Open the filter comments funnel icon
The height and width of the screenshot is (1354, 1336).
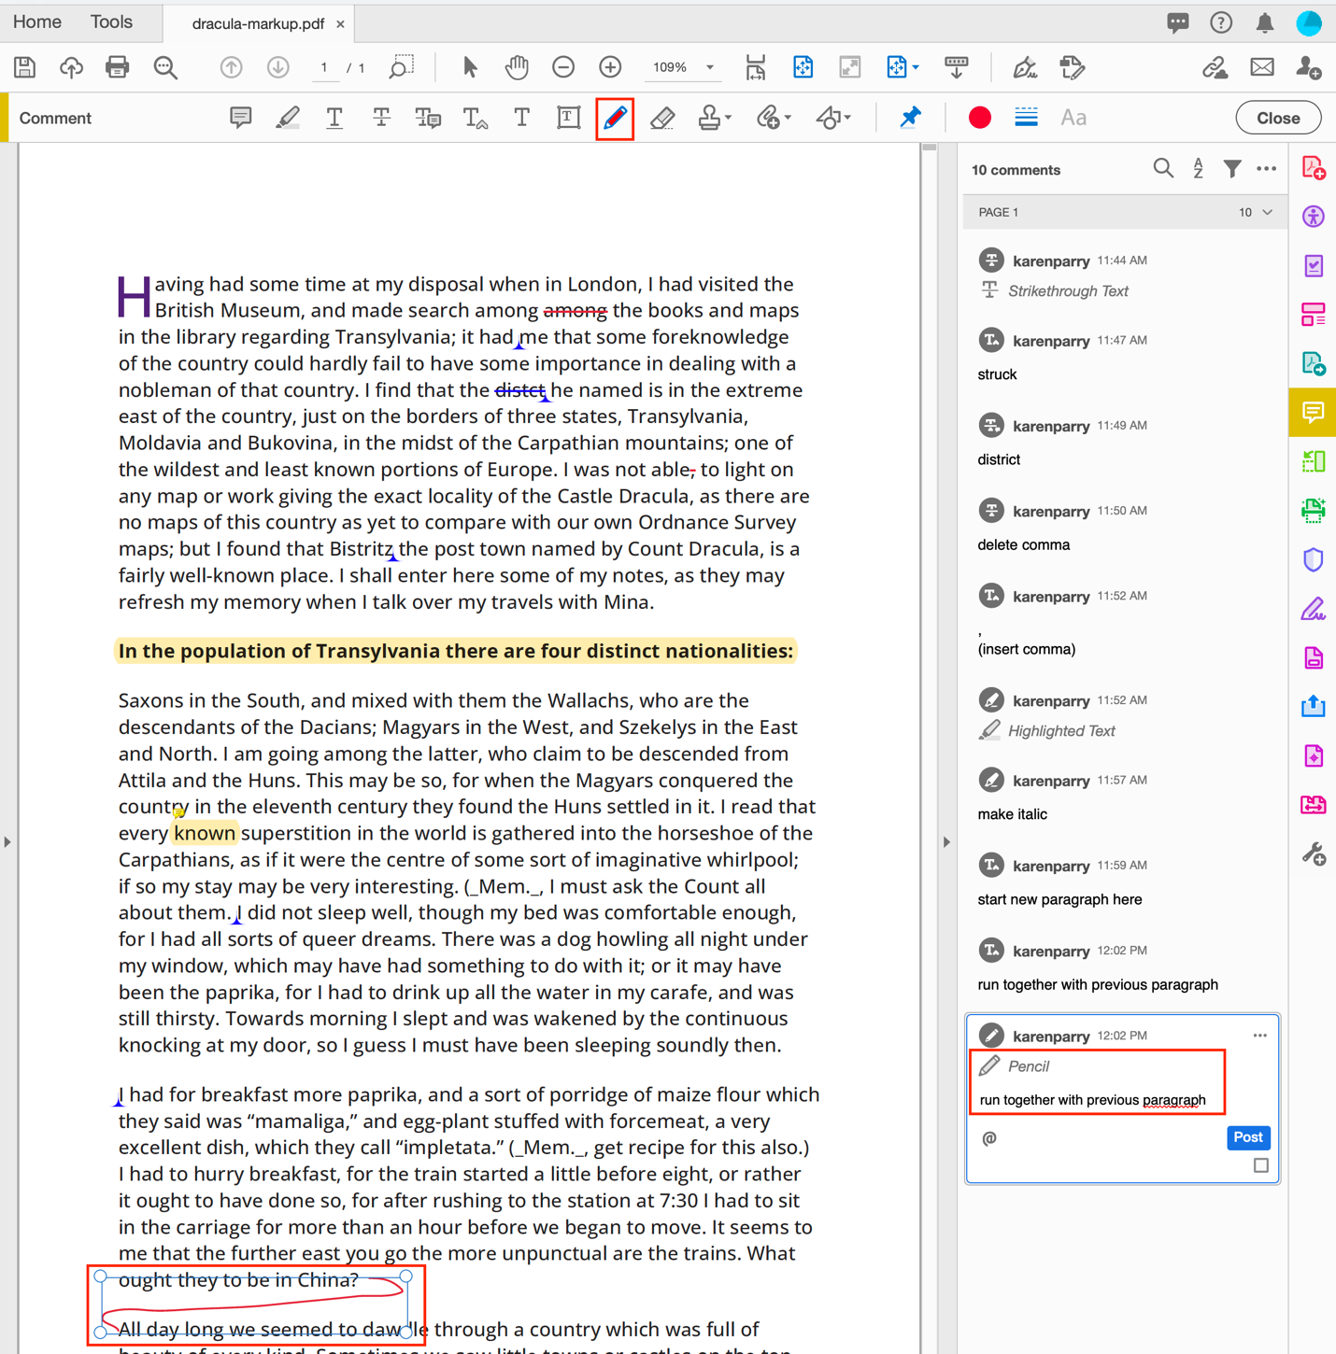click(x=1232, y=169)
